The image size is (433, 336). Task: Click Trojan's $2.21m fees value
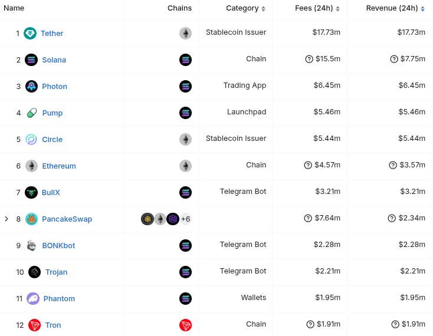(328, 271)
